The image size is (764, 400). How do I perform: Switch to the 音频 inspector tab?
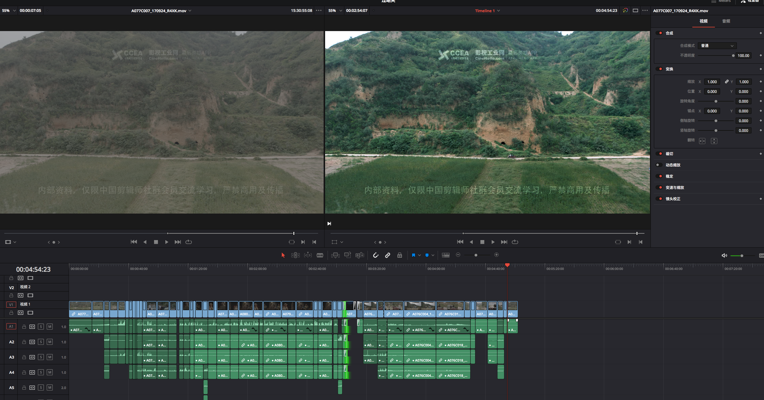pyautogui.click(x=726, y=21)
